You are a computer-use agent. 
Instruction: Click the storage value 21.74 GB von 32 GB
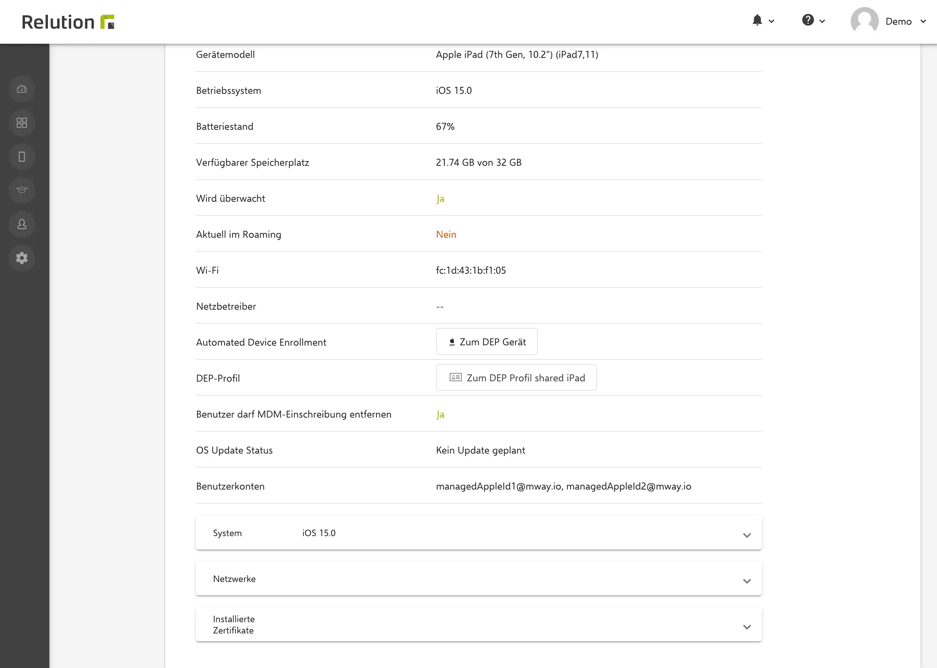[479, 163]
